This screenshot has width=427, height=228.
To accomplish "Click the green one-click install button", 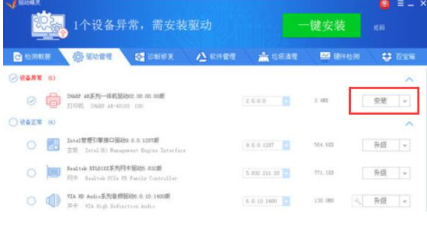I will point(322,25).
